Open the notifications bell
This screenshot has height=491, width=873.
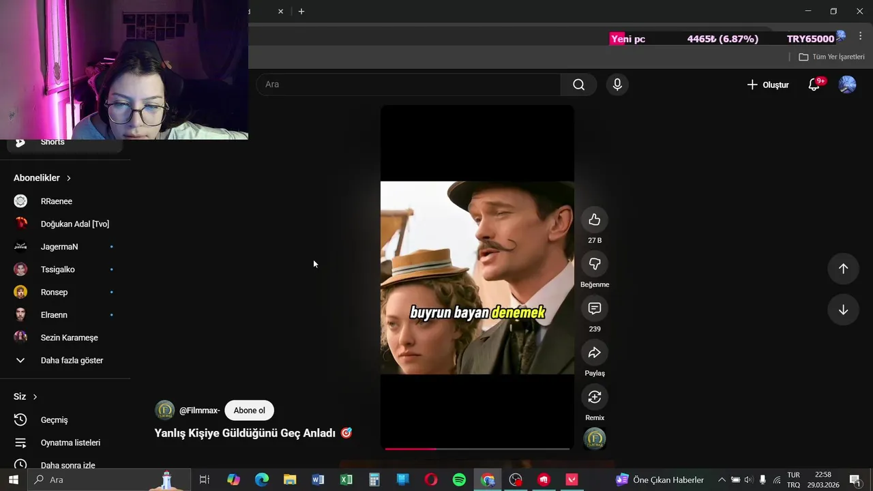(x=814, y=85)
